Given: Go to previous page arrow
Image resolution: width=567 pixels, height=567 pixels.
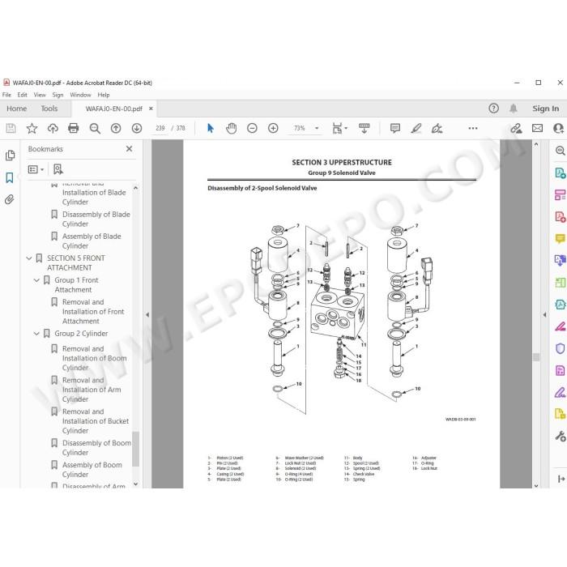Looking at the screenshot, I should tap(116, 128).
